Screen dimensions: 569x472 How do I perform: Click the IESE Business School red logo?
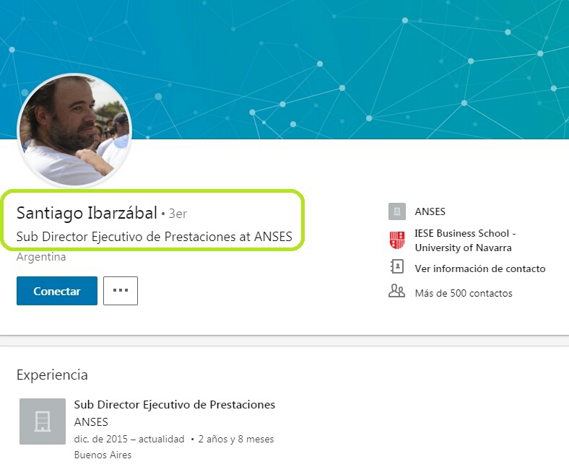(396, 240)
